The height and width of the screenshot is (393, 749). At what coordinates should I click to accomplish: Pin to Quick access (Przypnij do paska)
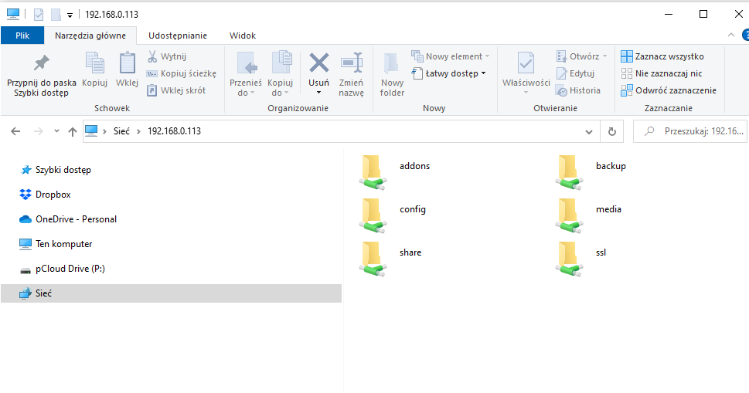(x=41, y=76)
